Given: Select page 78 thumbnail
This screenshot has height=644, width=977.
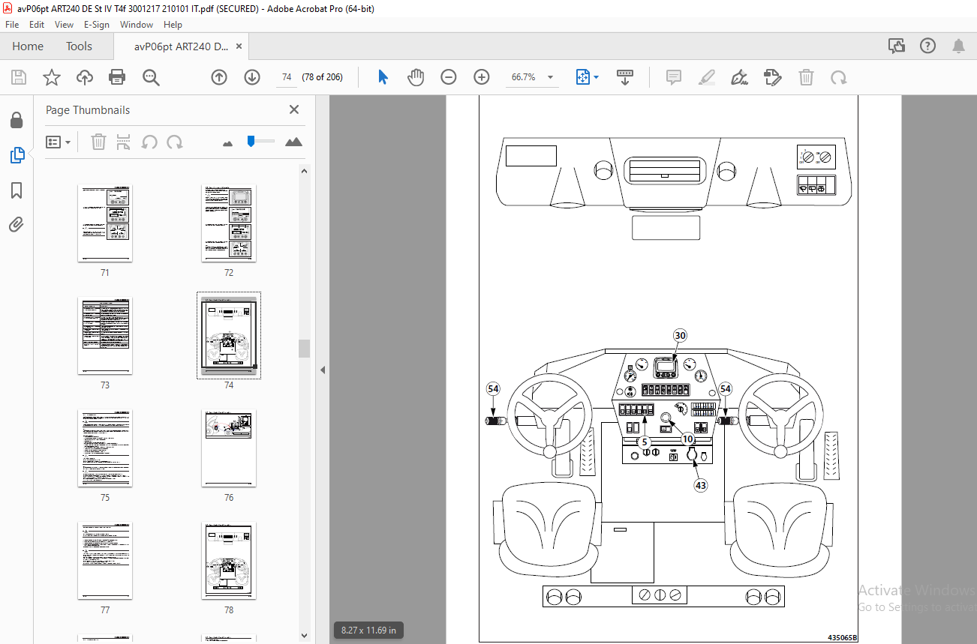Looking at the screenshot, I should [229, 561].
